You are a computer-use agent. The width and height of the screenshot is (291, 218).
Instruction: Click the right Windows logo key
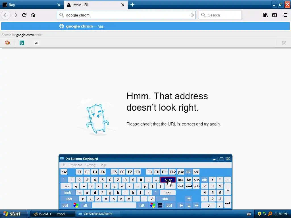pyautogui.click(x=153, y=206)
